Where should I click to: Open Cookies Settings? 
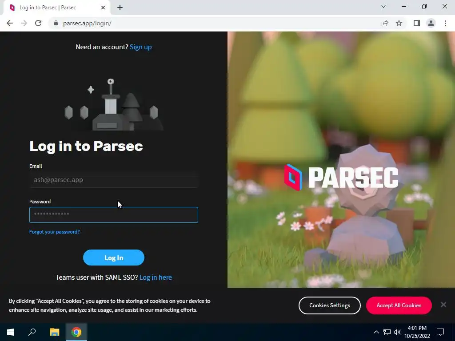(x=330, y=305)
